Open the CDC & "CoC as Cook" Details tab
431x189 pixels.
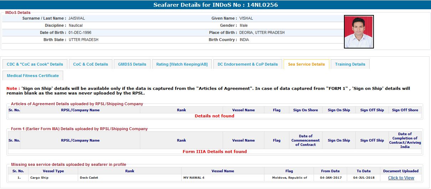[35, 64]
